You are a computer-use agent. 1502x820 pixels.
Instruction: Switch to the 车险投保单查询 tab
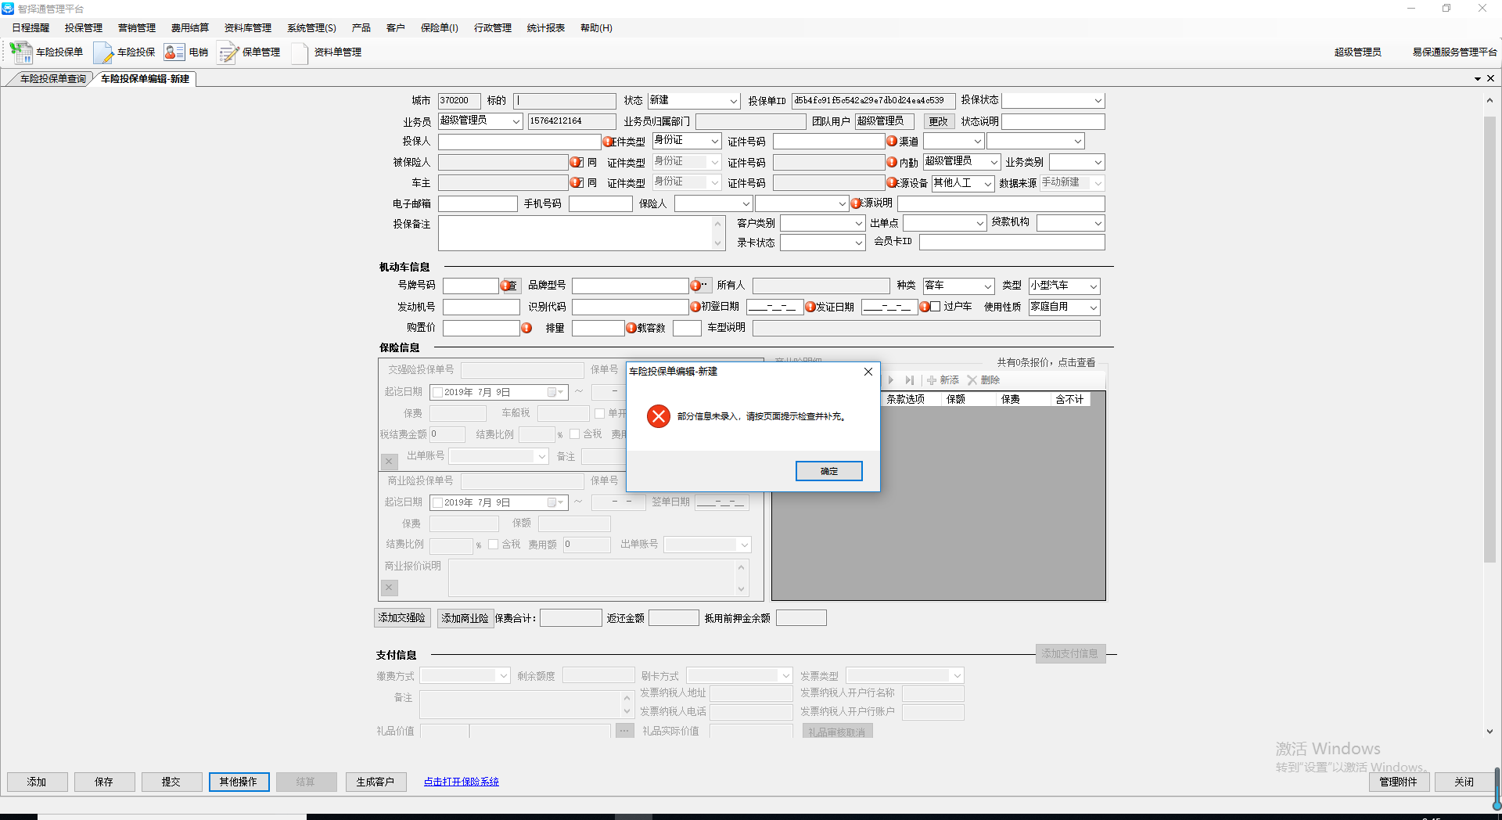pos(52,79)
